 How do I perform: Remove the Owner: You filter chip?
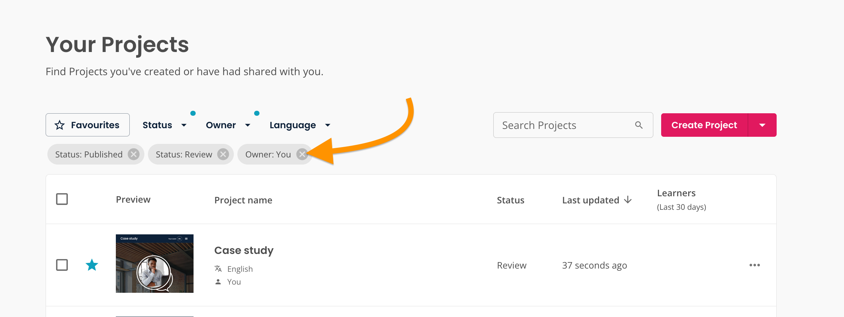(302, 154)
